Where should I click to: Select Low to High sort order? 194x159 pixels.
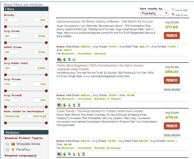173,10
